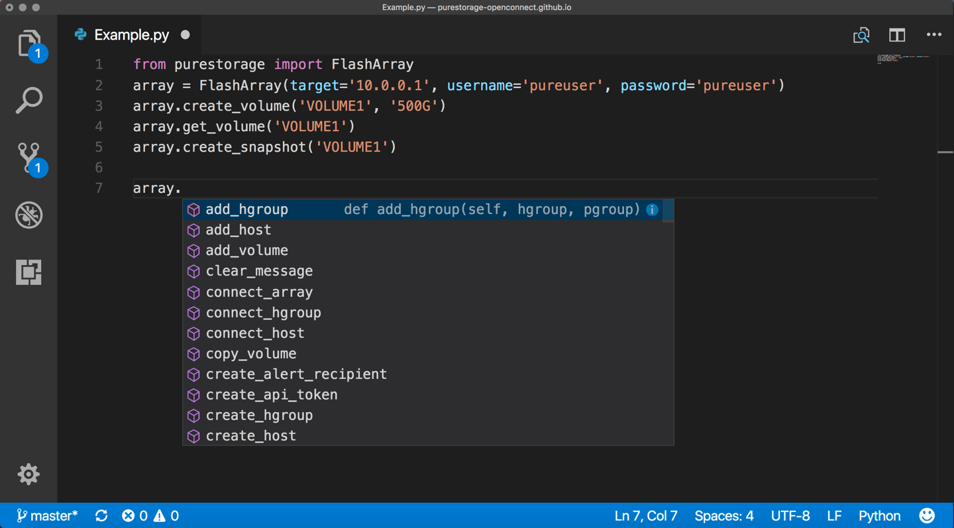Open the Spaces: 4 indentation selector
The width and height of the screenshot is (954, 528).
tap(724, 515)
